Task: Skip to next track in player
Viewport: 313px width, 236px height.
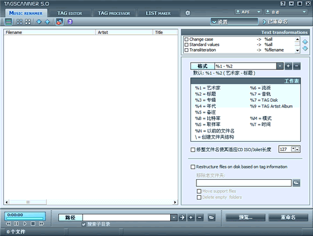Action: [42, 224]
